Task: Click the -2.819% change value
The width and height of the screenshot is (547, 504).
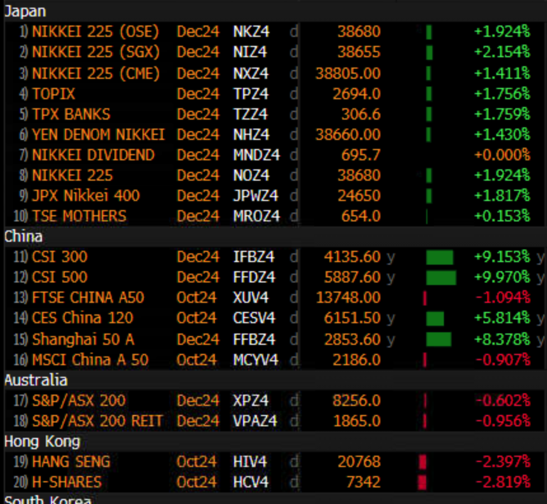Action: pyautogui.click(x=503, y=482)
